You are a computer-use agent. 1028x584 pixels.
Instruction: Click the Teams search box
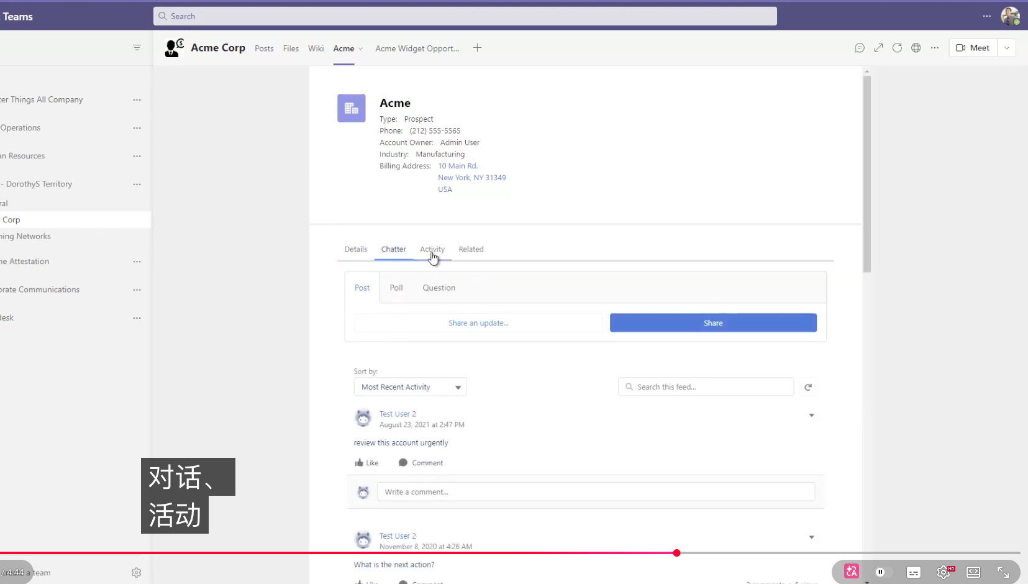(x=465, y=16)
